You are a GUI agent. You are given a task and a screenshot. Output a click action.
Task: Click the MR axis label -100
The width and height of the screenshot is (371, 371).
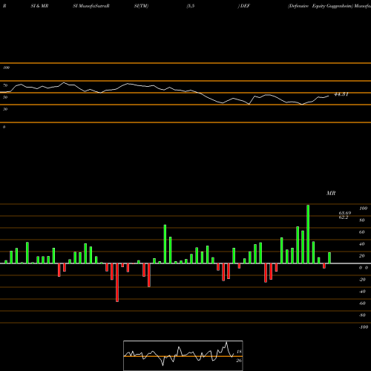pos(364,327)
